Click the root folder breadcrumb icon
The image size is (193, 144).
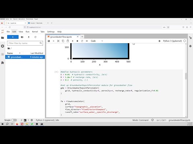point(9,48)
